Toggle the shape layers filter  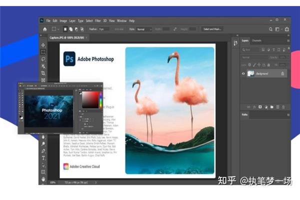point(279,50)
